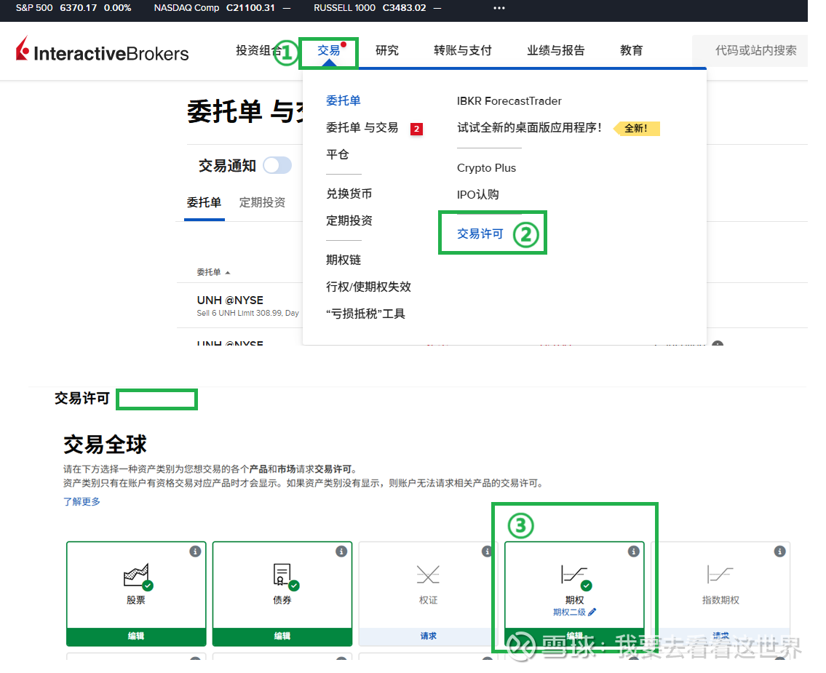Sort by the 委托单 column arrow
The width and height of the screenshot is (826, 673).
[x=228, y=273]
